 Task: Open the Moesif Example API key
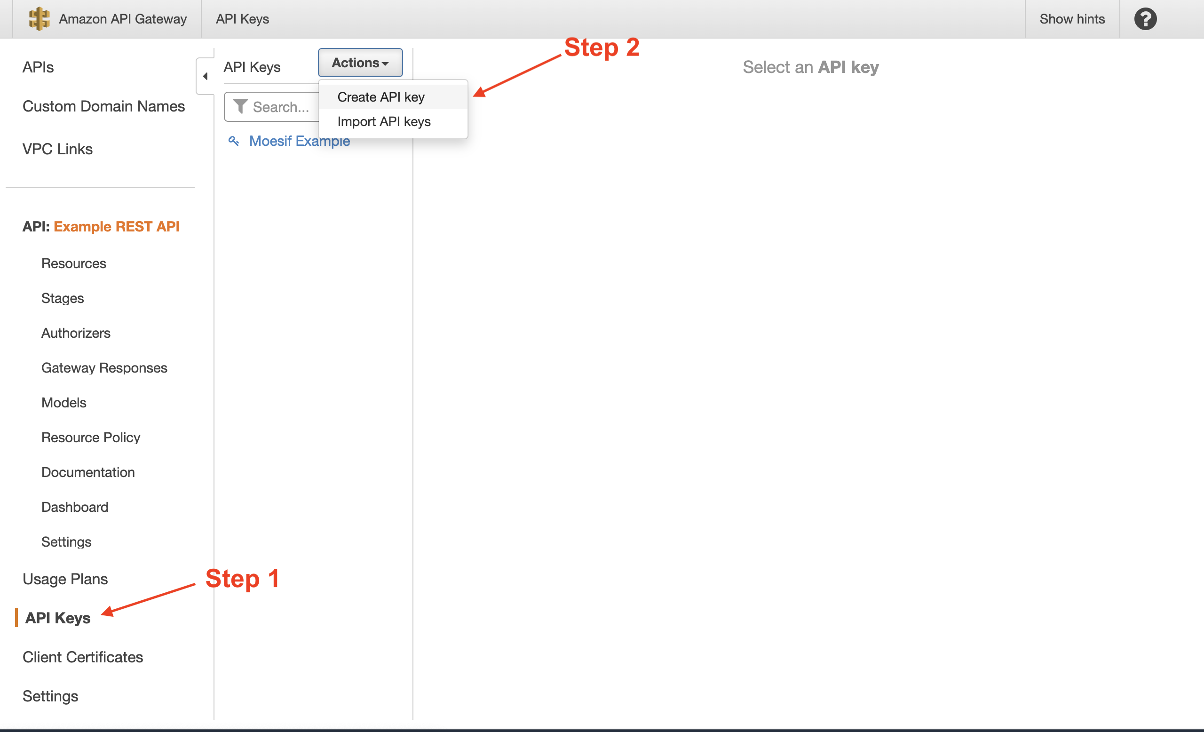click(x=300, y=141)
